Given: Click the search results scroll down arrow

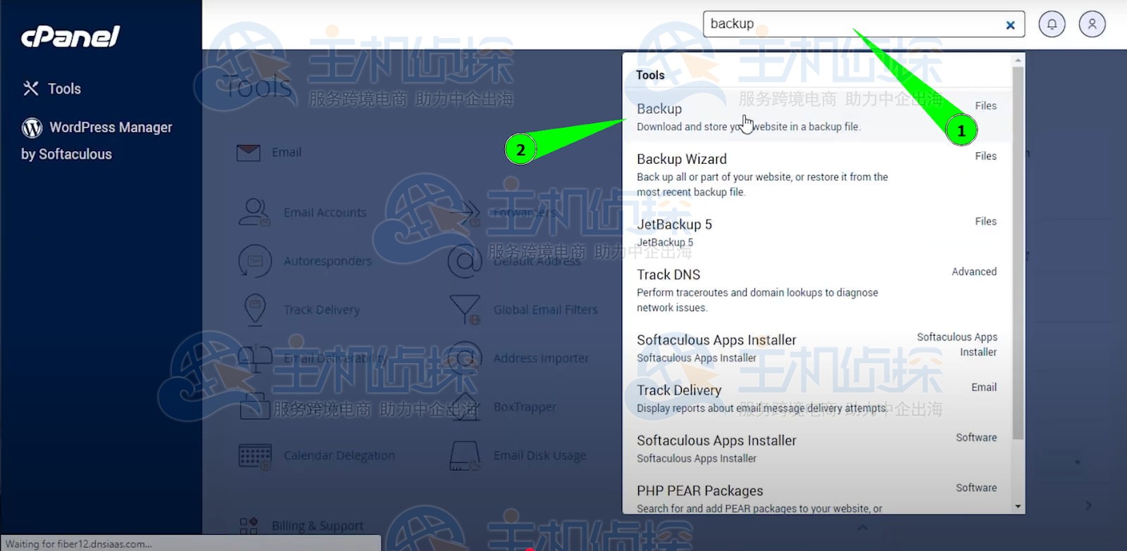Looking at the screenshot, I should point(1018,506).
